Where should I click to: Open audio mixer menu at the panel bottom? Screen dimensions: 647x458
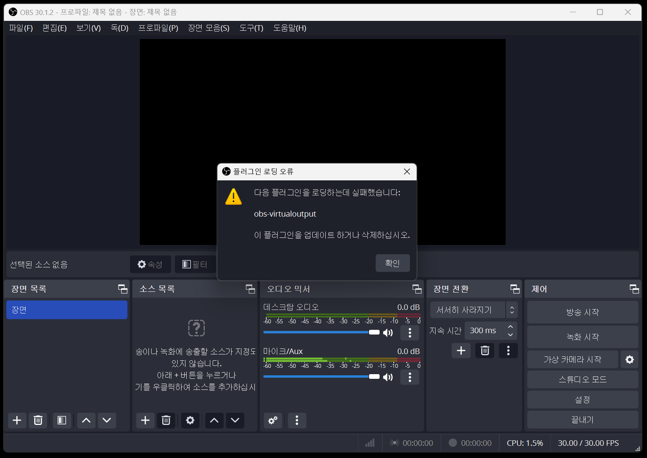click(297, 420)
